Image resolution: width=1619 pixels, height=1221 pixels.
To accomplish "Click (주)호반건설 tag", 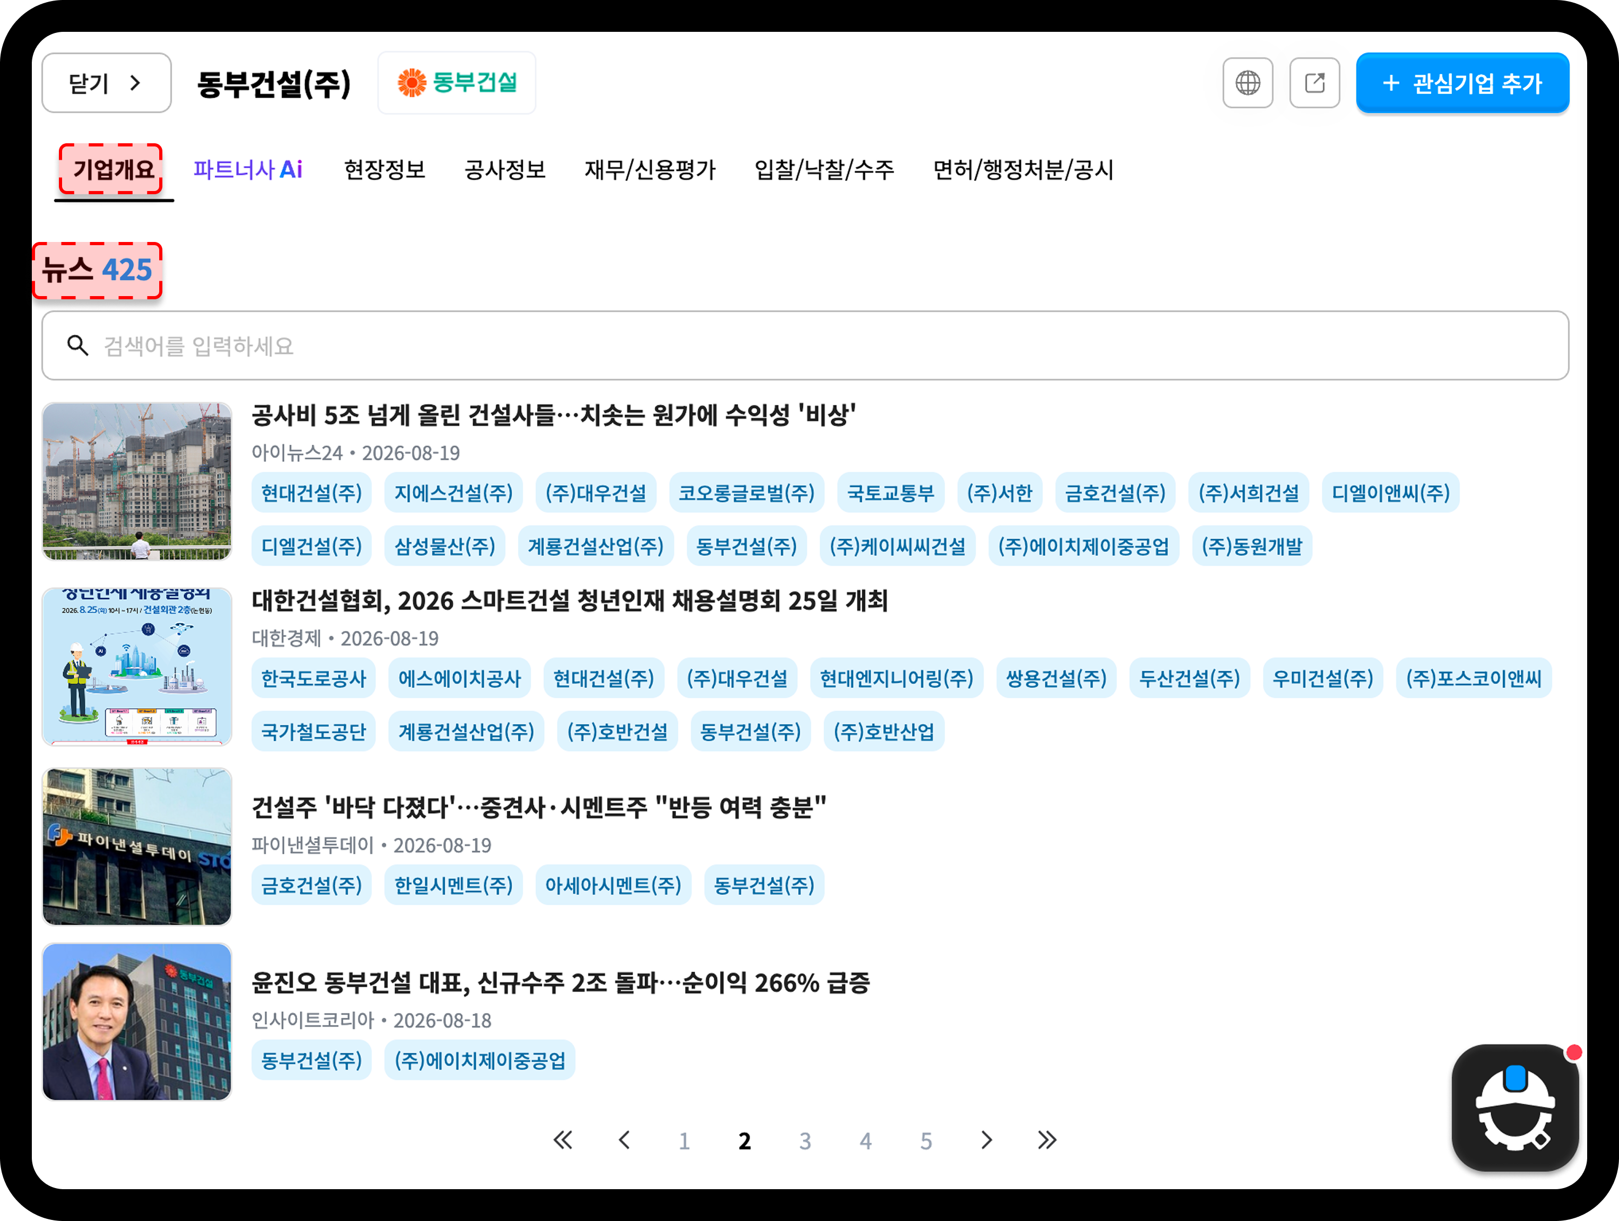I will 618,731.
